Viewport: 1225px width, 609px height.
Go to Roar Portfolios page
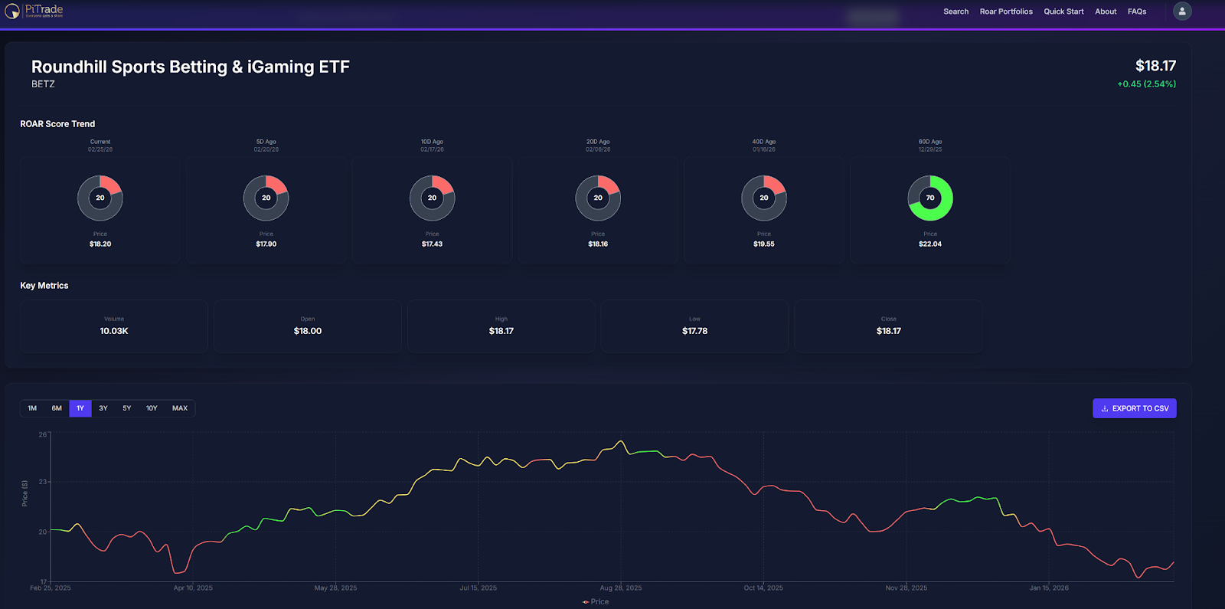pyautogui.click(x=1006, y=11)
